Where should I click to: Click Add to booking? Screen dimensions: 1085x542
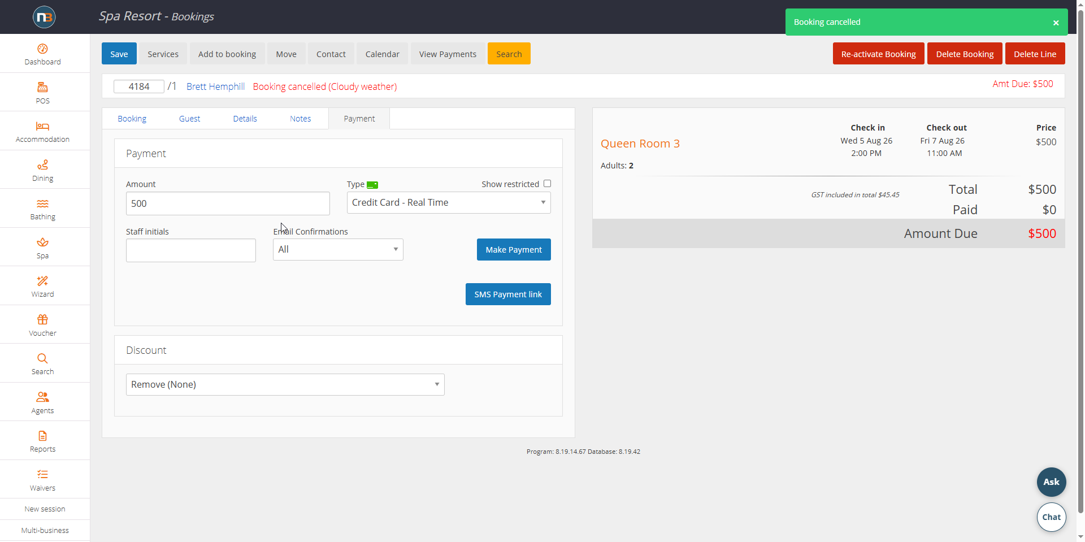pos(227,54)
